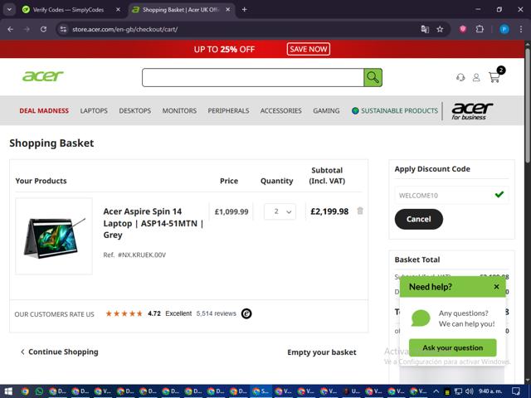Close the Verify Codes SimplyCodes tab

tap(118, 9)
